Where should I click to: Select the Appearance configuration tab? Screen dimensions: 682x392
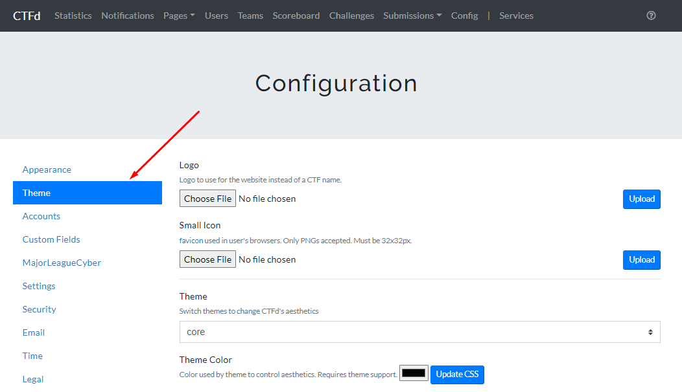tap(47, 169)
